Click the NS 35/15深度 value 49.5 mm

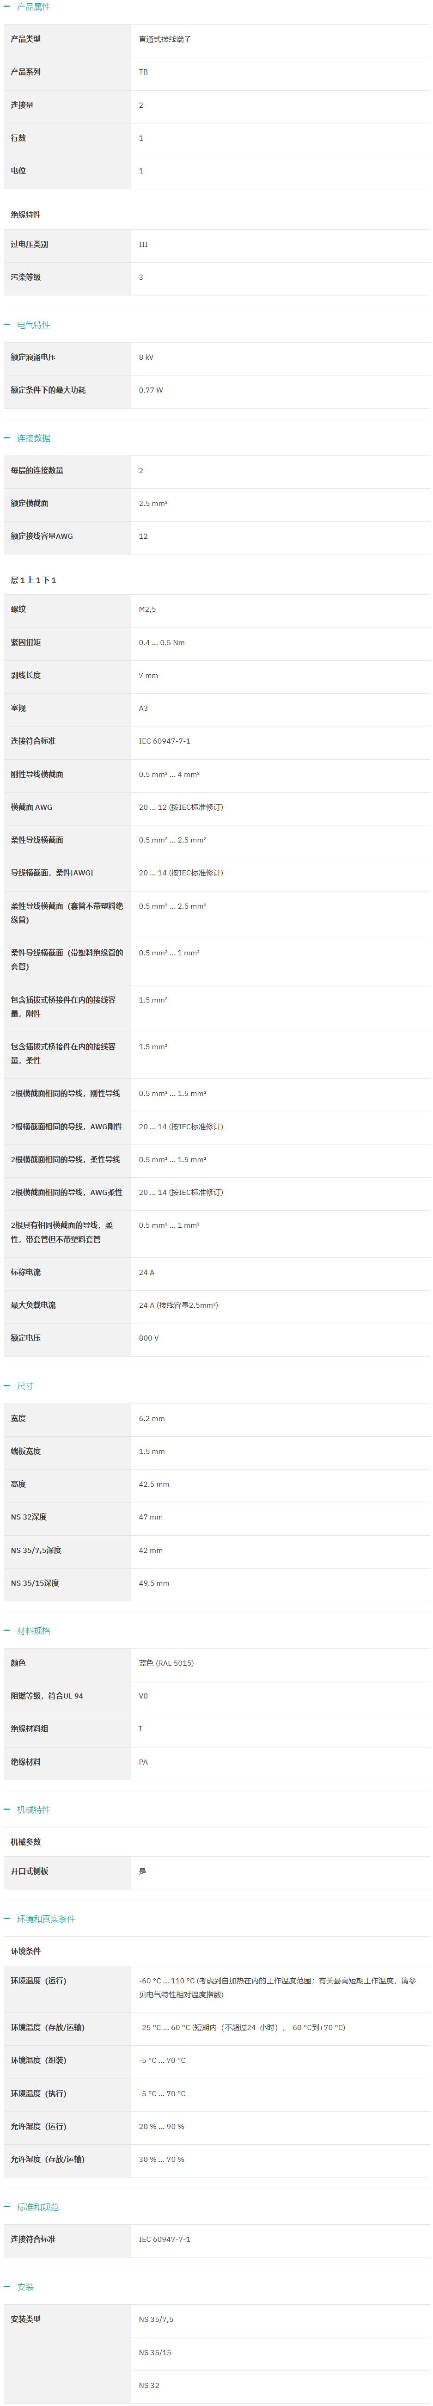(154, 1583)
